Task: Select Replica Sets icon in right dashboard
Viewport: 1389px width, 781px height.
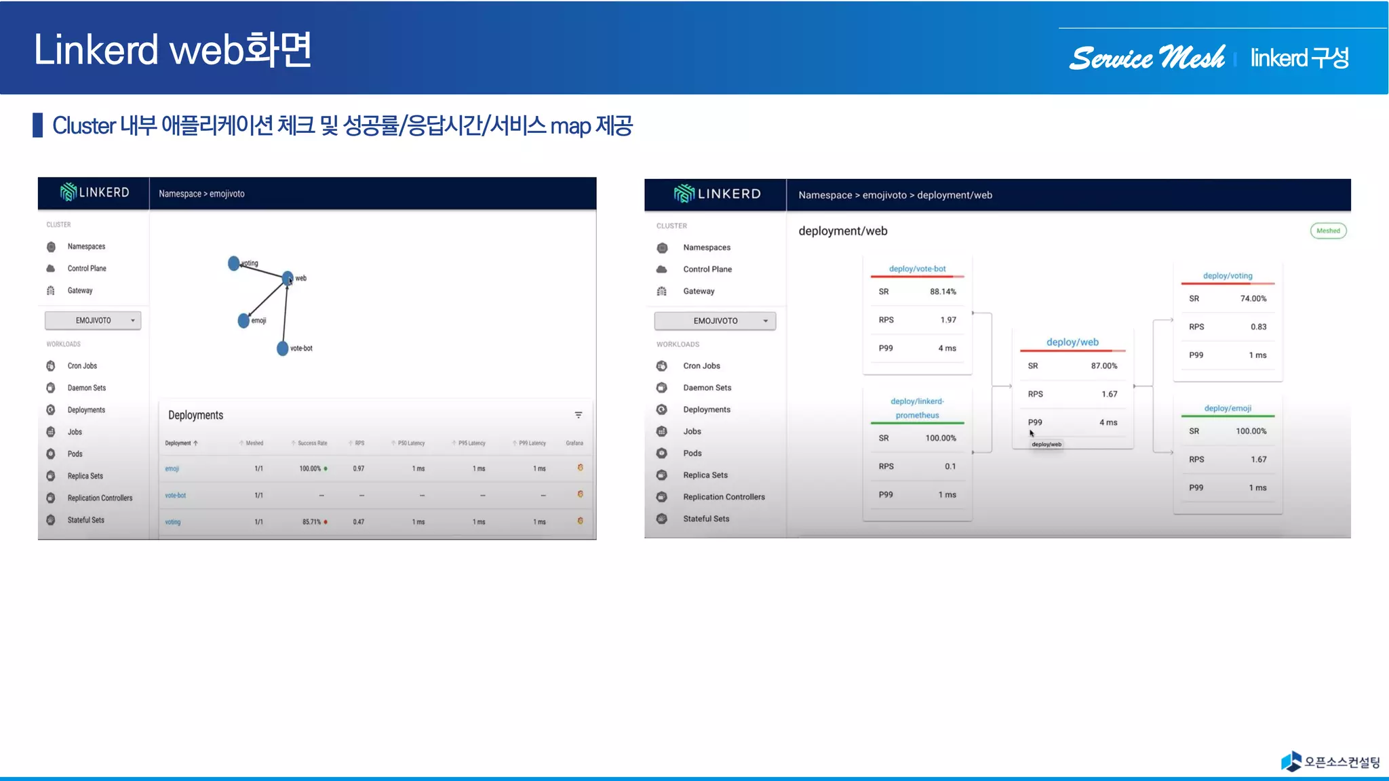Action: (x=662, y=475)
